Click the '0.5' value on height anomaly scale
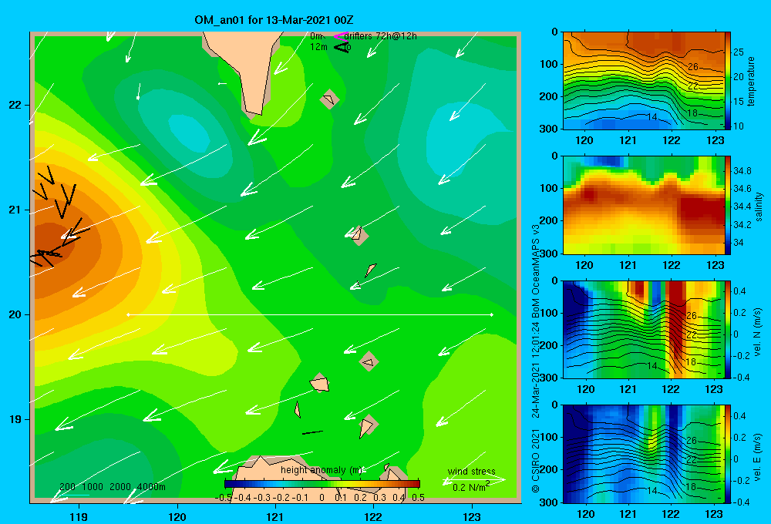This screenshot has width=771, height=524. coord(418,498)
